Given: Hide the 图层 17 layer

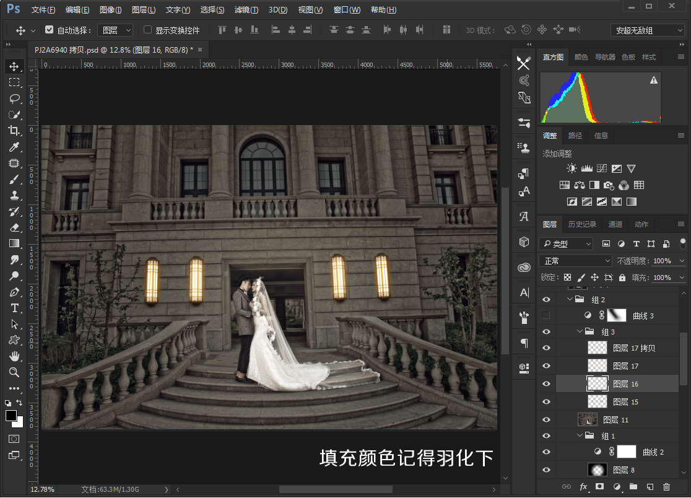Looking at the screenshot, I should coord(547,366).
